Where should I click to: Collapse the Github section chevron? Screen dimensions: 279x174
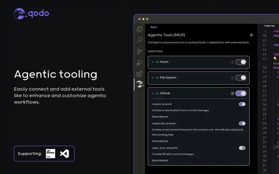[153, 94]
